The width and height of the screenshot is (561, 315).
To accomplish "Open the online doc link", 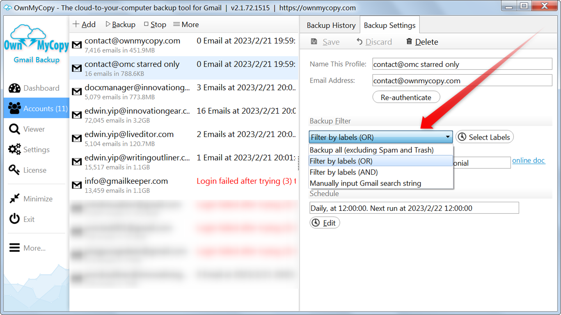I will [529, 160].
